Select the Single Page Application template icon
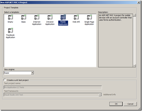 (89, 17)
